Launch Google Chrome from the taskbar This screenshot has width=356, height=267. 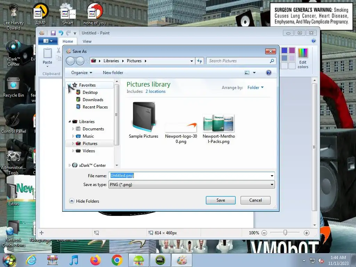point(117,260)
